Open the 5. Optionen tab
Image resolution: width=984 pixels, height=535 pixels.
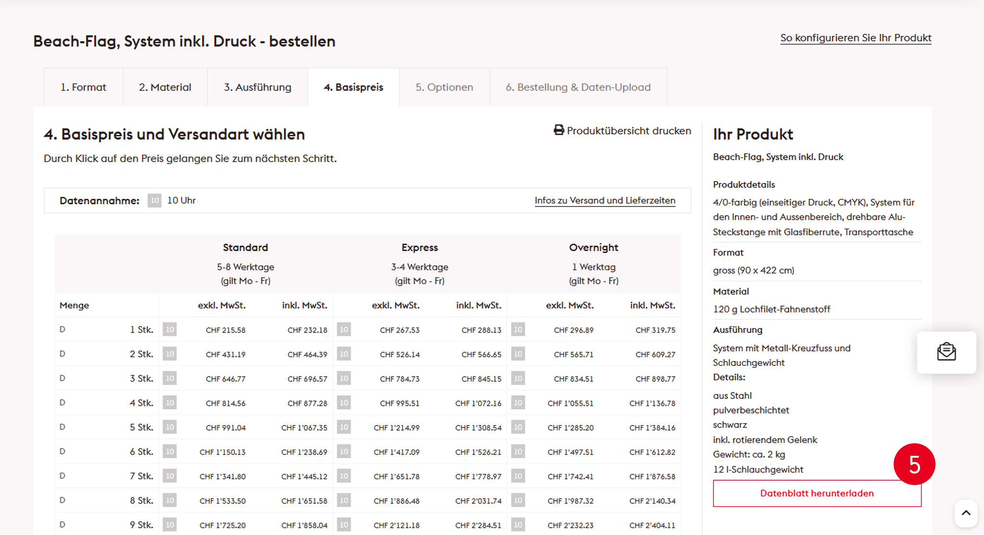[444, 87]
